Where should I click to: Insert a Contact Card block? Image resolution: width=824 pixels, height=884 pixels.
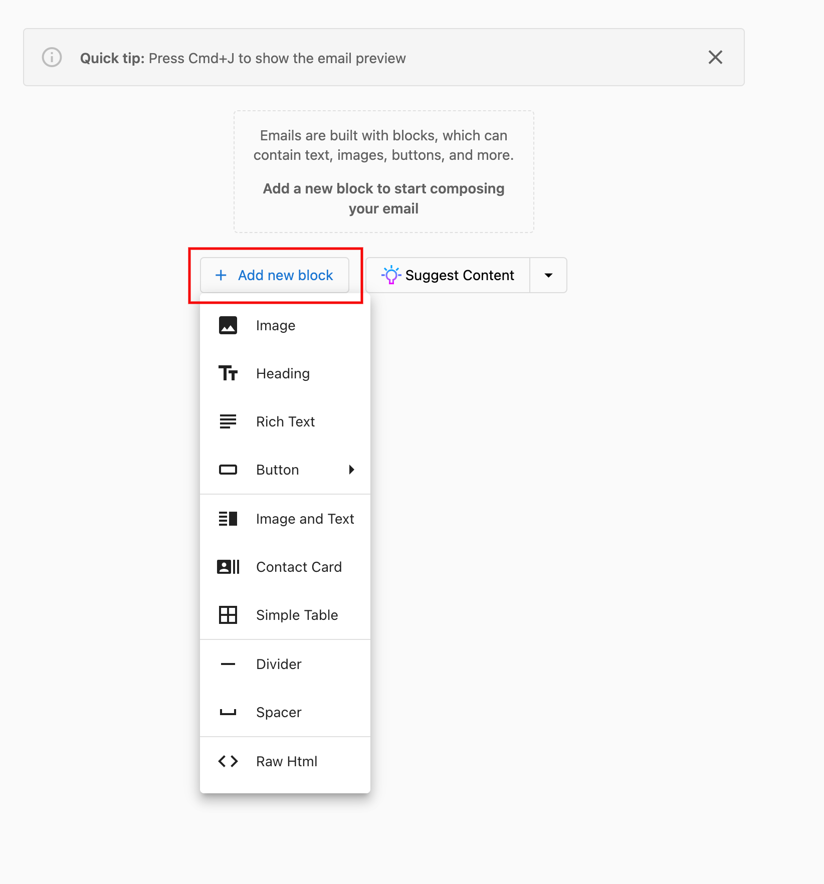click(285, 567)
